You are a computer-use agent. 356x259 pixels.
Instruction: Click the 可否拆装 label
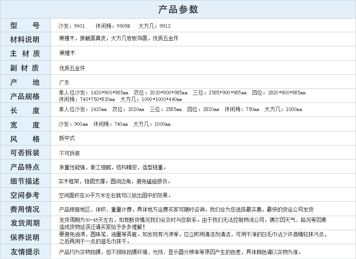point(25,153)
